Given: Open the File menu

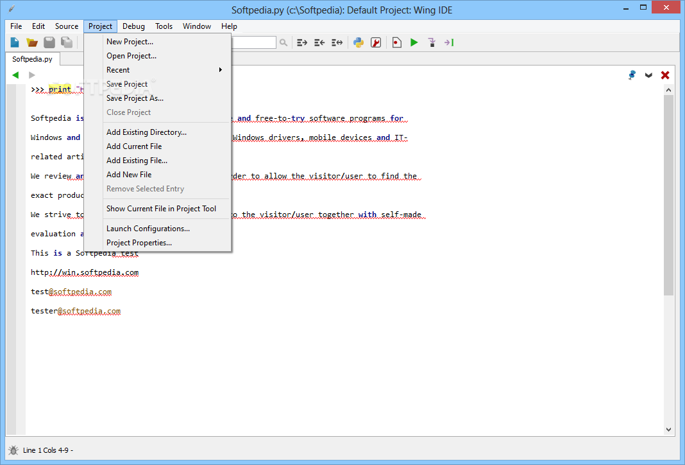Looking at the screenshot, I should tap(16, 26).
